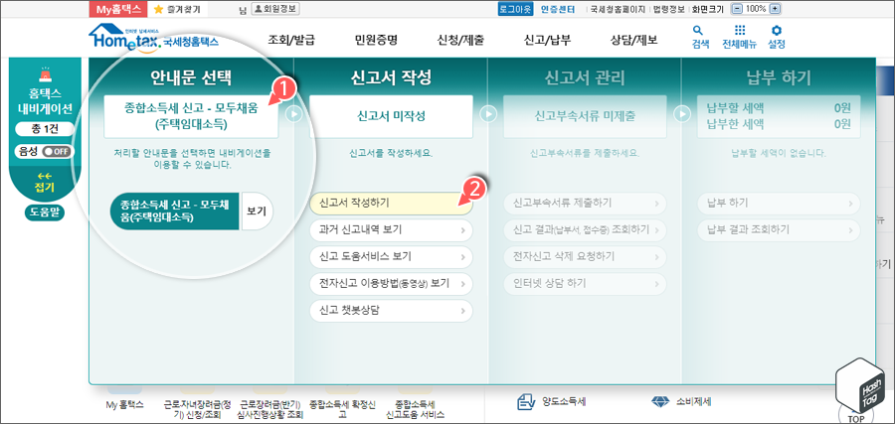The image size is (895, 424).
Task: Open the My 홈택스 shortcut at bottom
Action: 125,404
